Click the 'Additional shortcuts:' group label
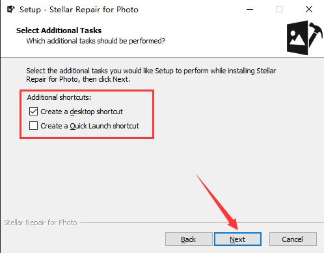The height and width of the screenshot is (253, 324). (59, 97)
